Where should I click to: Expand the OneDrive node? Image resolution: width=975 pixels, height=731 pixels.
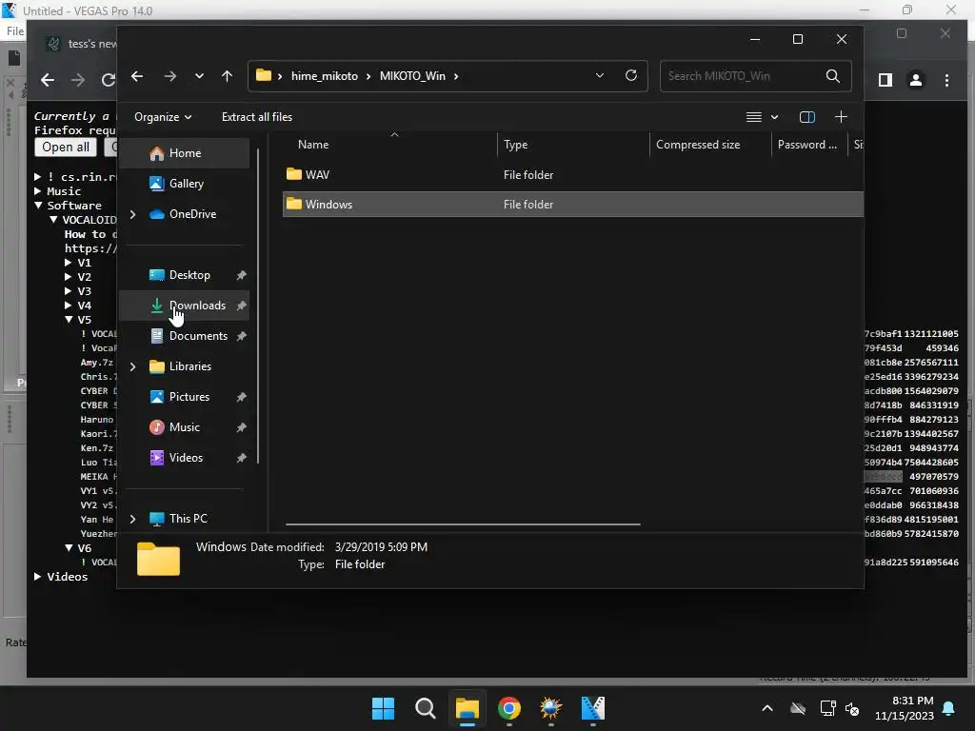pos(132,214)
